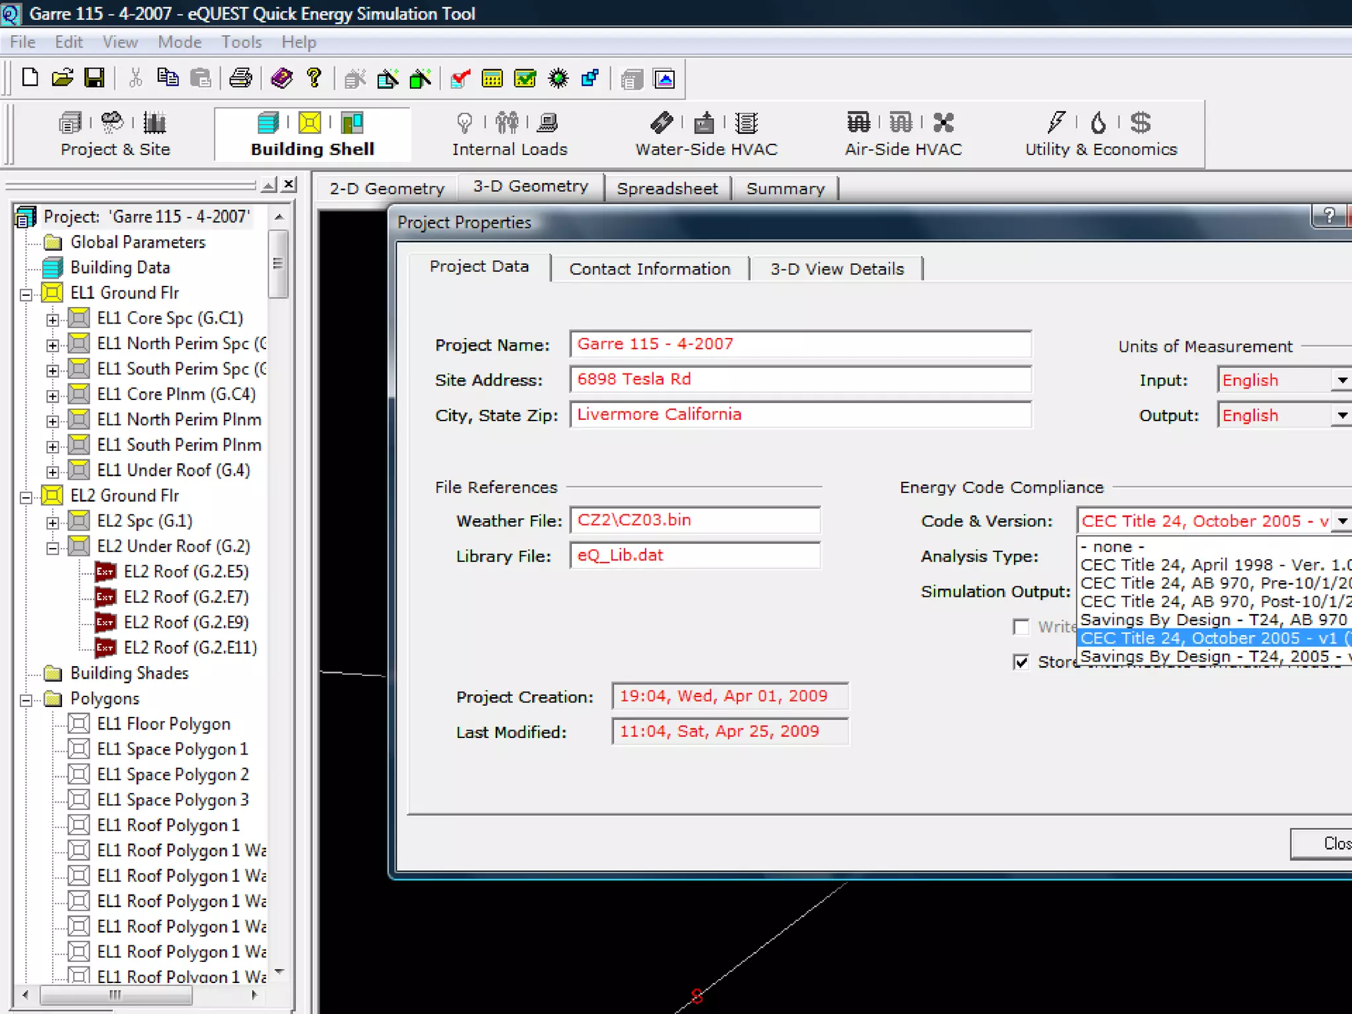Open the Input units dropdown
This screenshot has height=1014, width=1352.
[1341, 380]
